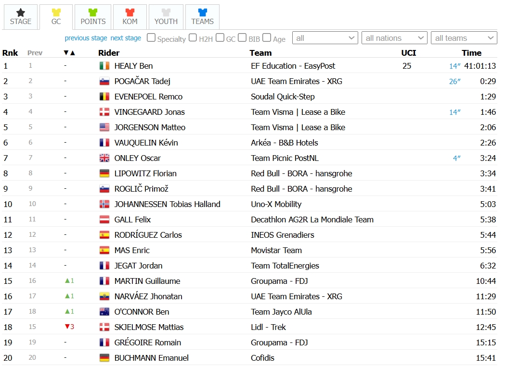Open rider HEALY Ben profile
506x366 pixels.
pos(133,66)
